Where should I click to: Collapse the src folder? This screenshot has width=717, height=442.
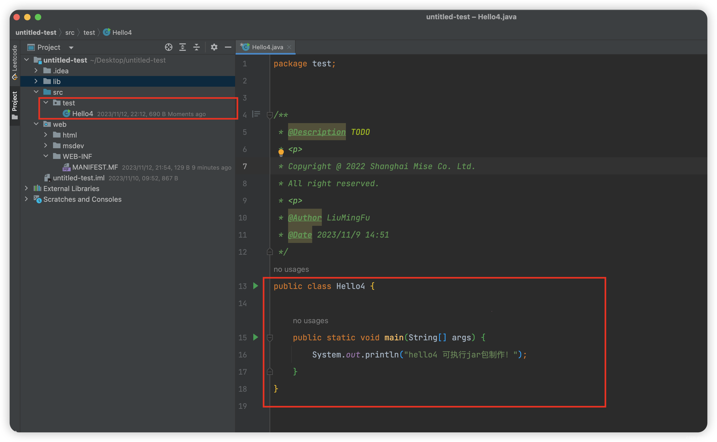click(36, 92)
